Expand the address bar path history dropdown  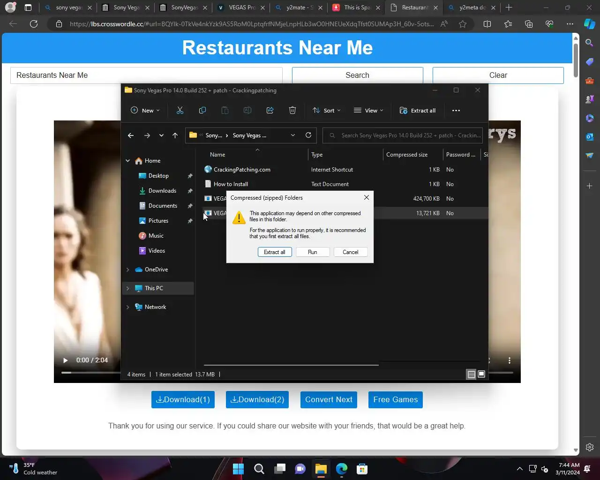click(293, 135)
